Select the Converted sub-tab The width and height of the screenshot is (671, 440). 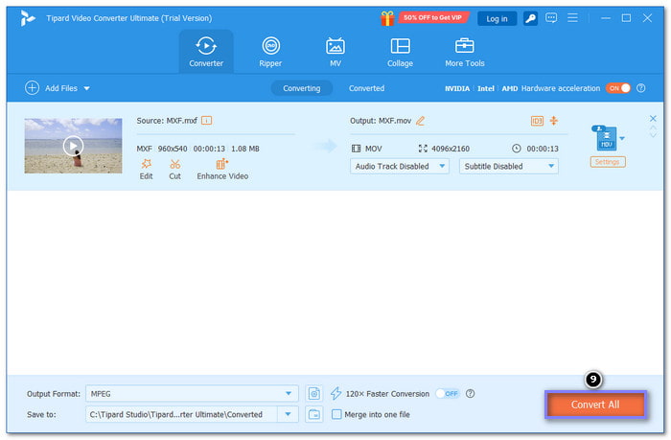pyautogui.click(x=366, y=88)
